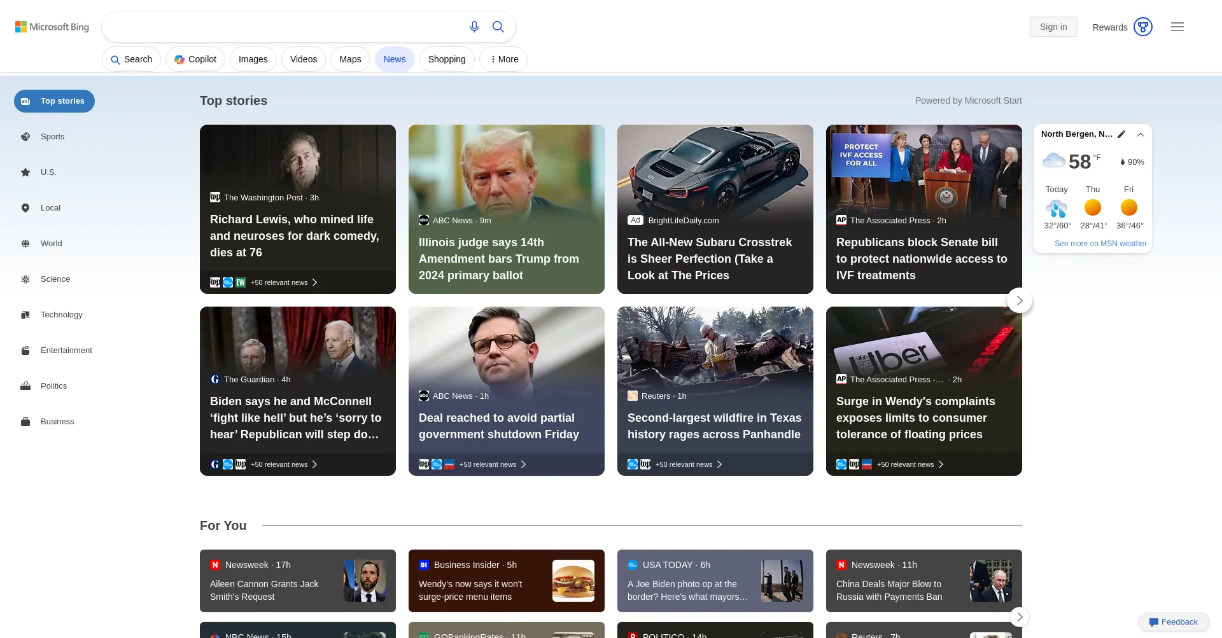The height and width of the screenshot is (638, 1222).
Task: Edit weather location with pencil icon
Action: (1121, 134)
